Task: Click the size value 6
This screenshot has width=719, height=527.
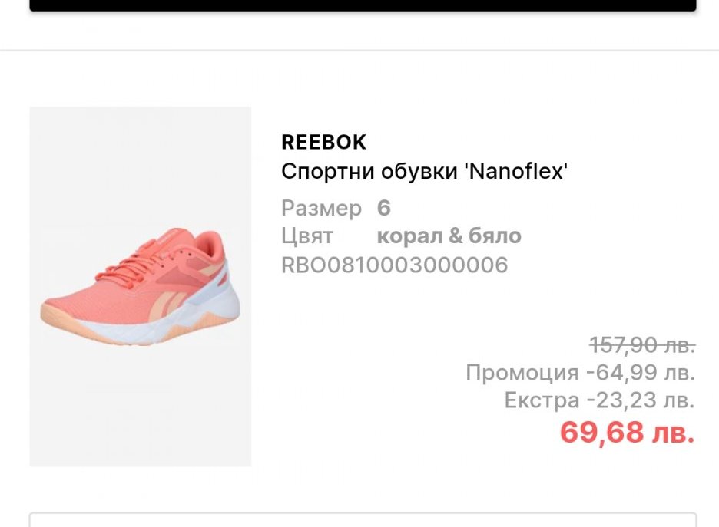Action: (x=384, y=208)
